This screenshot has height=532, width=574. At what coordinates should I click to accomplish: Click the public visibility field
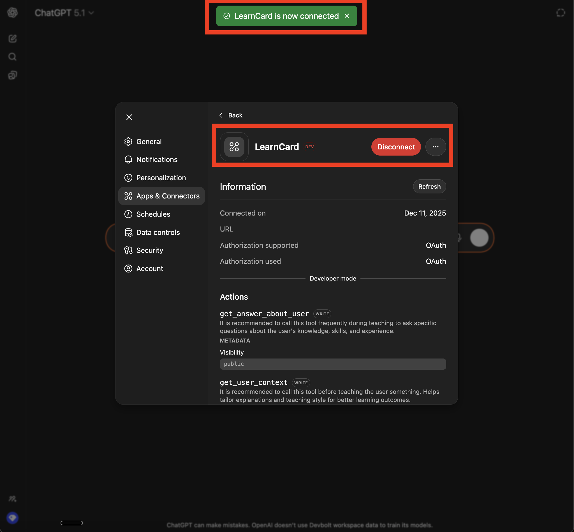(332, 364)
